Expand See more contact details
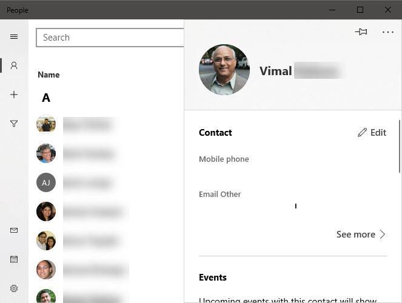Viewport: 402px width, 303px height. (361, 235)
